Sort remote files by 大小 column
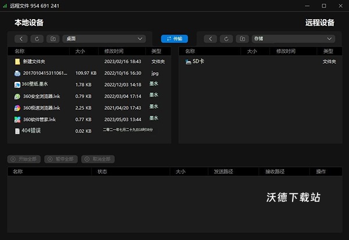 tap(252, 51)
